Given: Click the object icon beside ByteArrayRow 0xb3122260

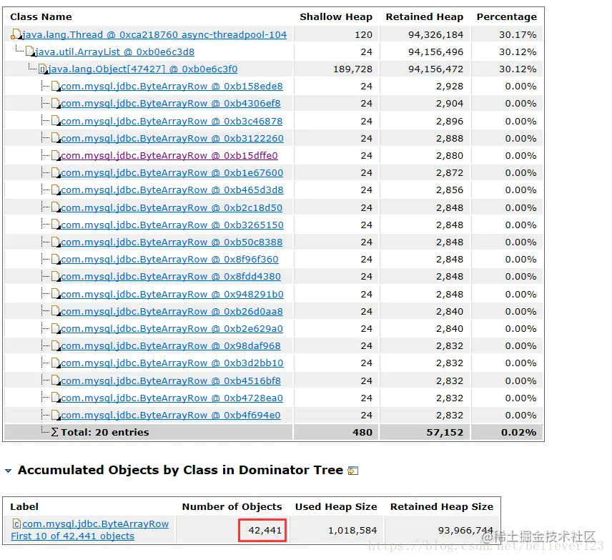Looking at the screenshot, I should click(56, 139).
